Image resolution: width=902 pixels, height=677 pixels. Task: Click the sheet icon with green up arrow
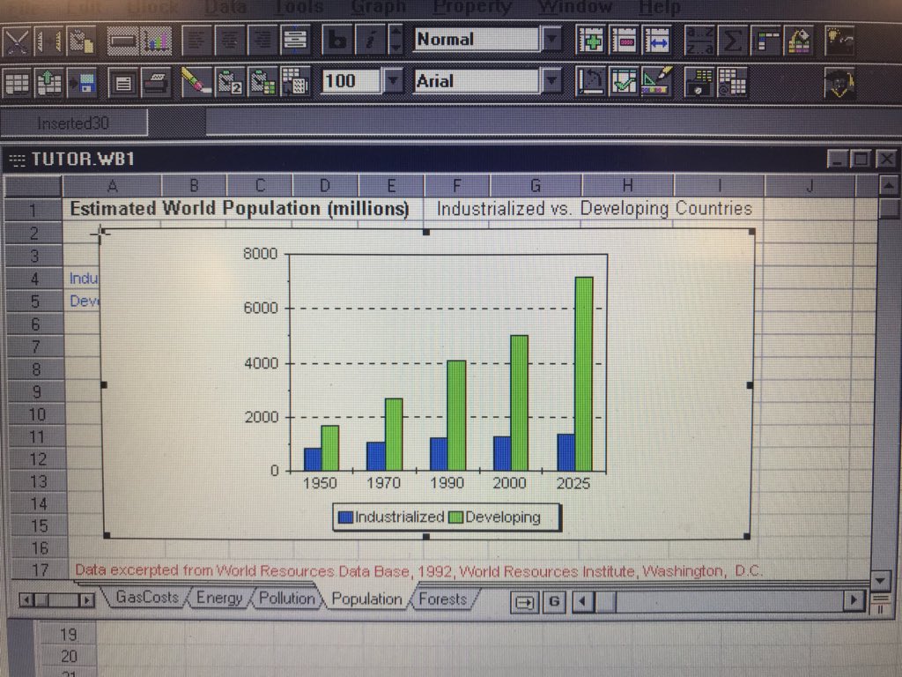[x=49, y=83]
